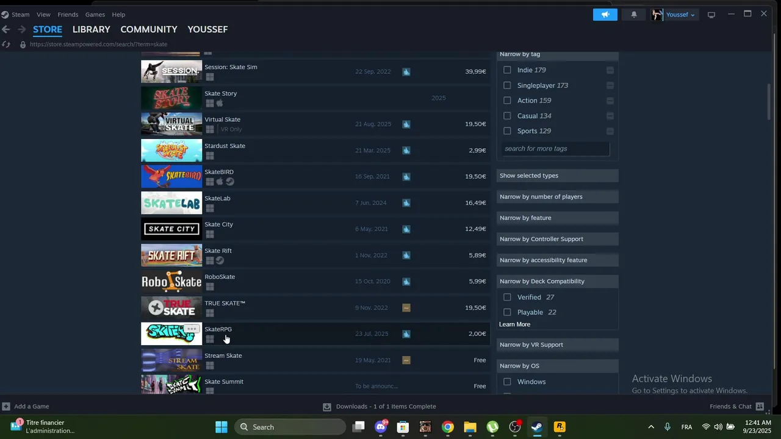Open the Games menu
The image size is (781, 439).
(95, 15)
